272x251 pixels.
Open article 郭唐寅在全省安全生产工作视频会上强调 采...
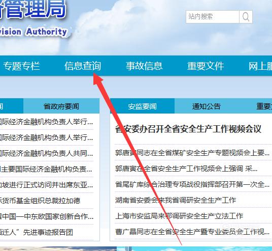coord(186,169)
